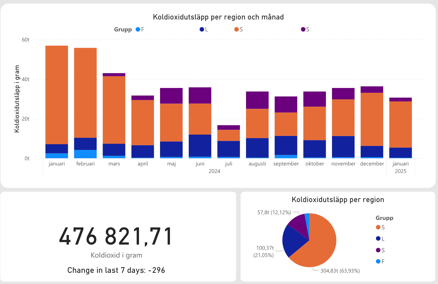This screenshot has height=284, width=438.
Task: Click the dark blue L legend dot
Action: (x=201, y=29)
